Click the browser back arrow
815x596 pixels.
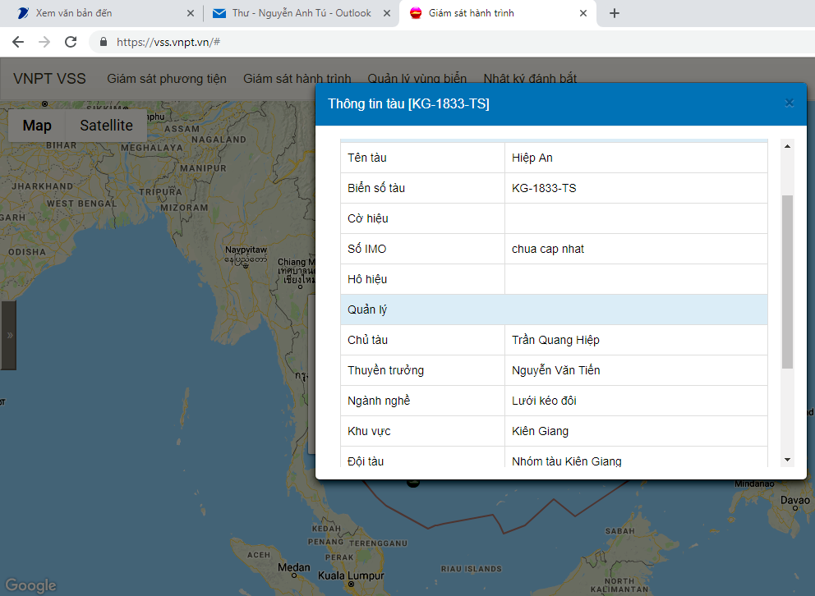pos(18,42)
